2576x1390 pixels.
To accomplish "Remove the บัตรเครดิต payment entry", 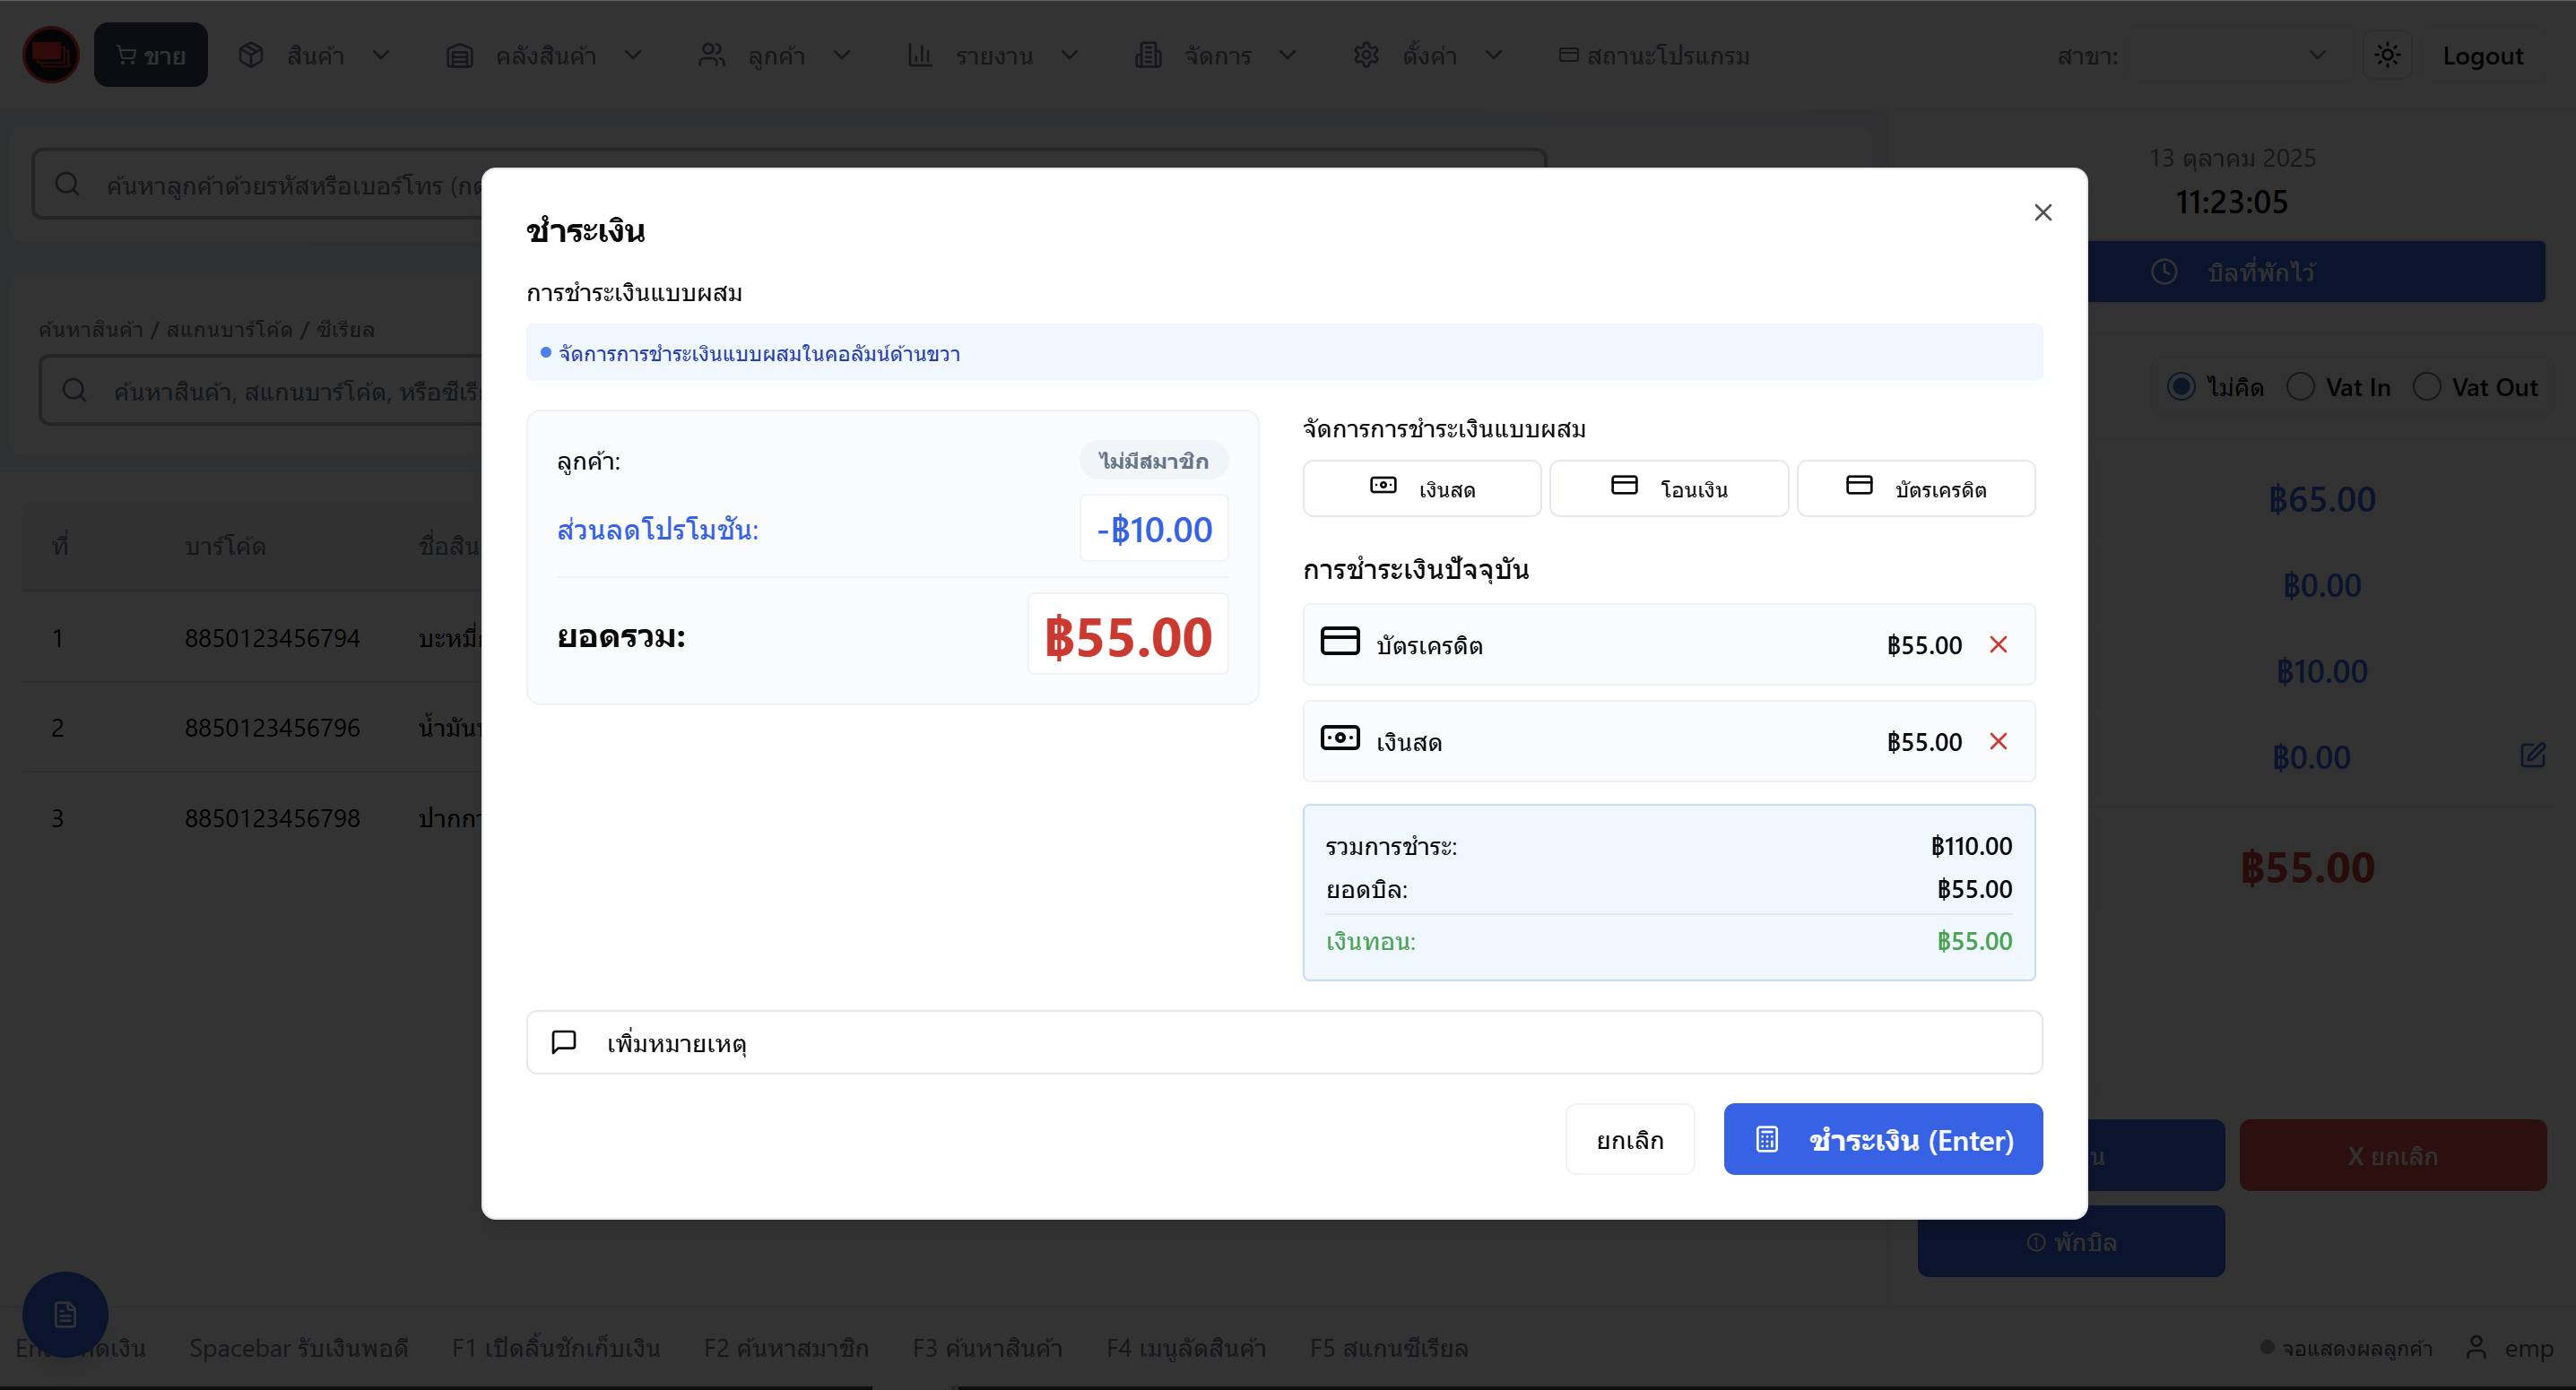I will (x=1998, y=644).
